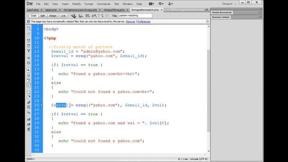Screen dimensions: 288x162
Task: Open Preview/Debug in Browser globe icon
Action: click(x=81, y=16)
